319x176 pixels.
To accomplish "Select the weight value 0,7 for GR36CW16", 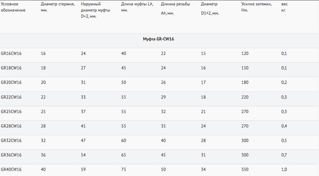I will (284, 155).
